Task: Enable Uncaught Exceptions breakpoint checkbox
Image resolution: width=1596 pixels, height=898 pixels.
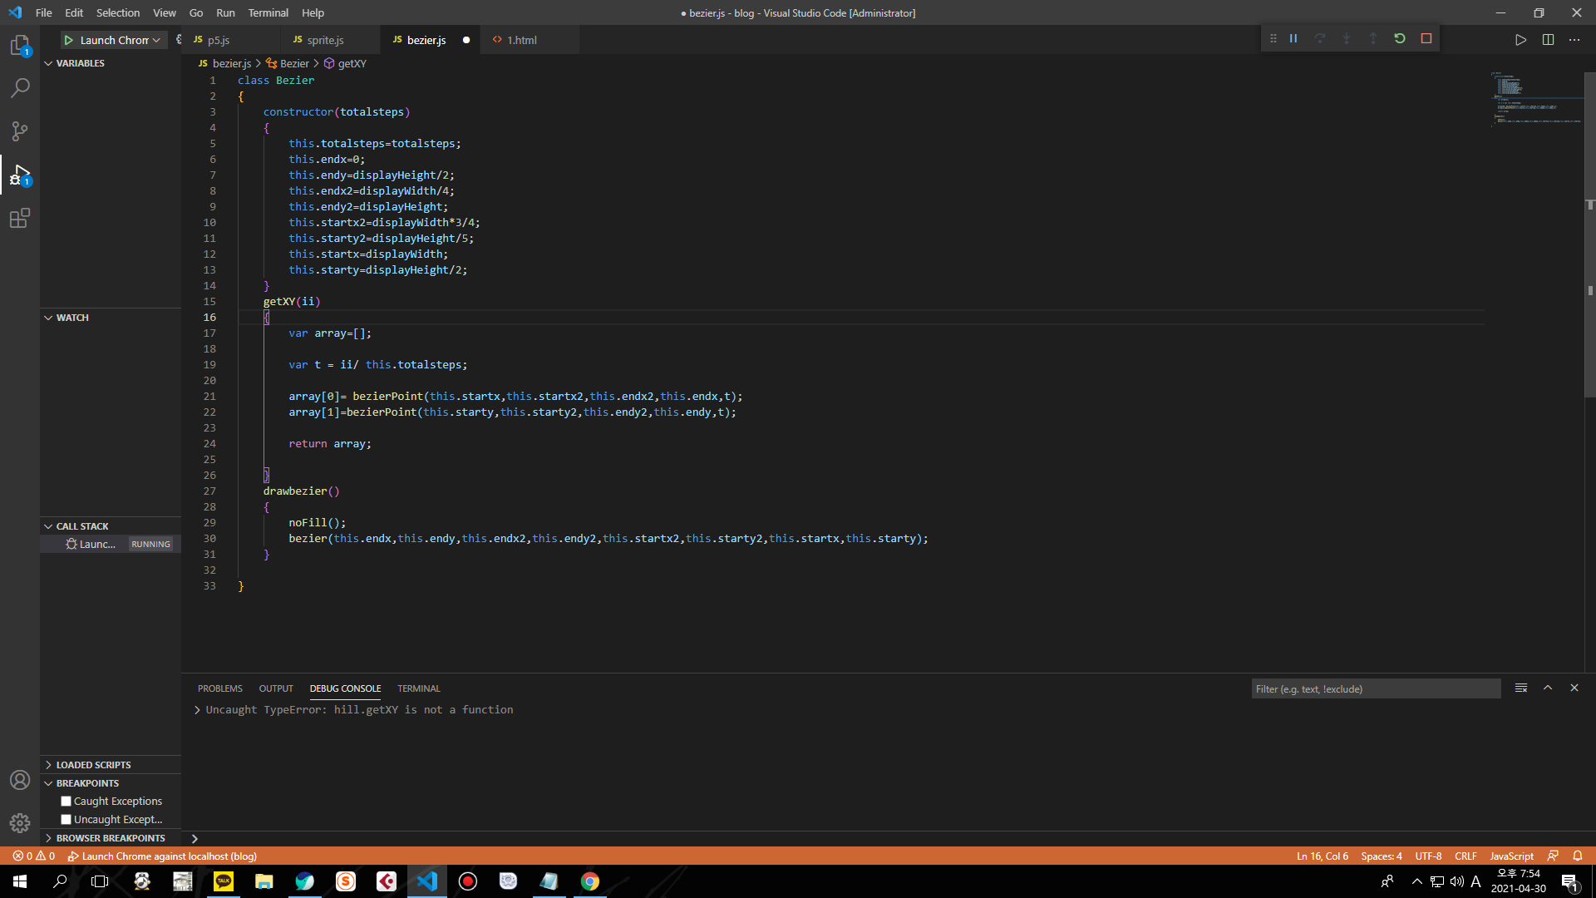Action: 66,820
